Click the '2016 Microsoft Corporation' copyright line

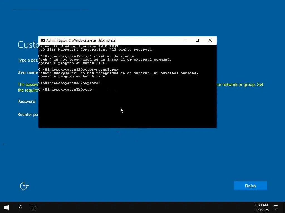pos(96,50)
